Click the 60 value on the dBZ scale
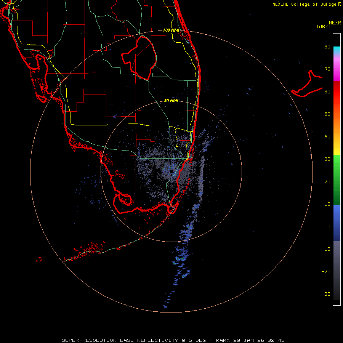343x343 pixels. click(327, 92)
